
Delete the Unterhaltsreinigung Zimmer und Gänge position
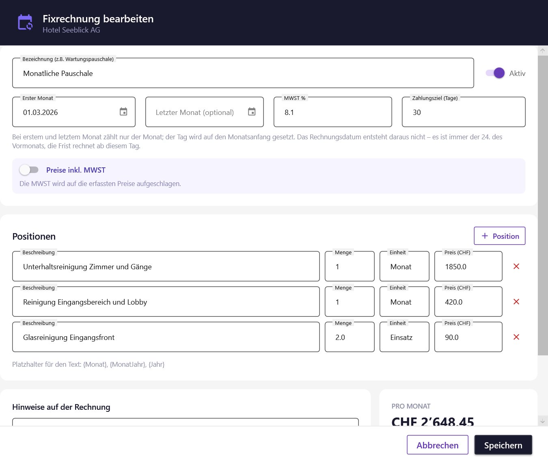(x=516, y=266)
